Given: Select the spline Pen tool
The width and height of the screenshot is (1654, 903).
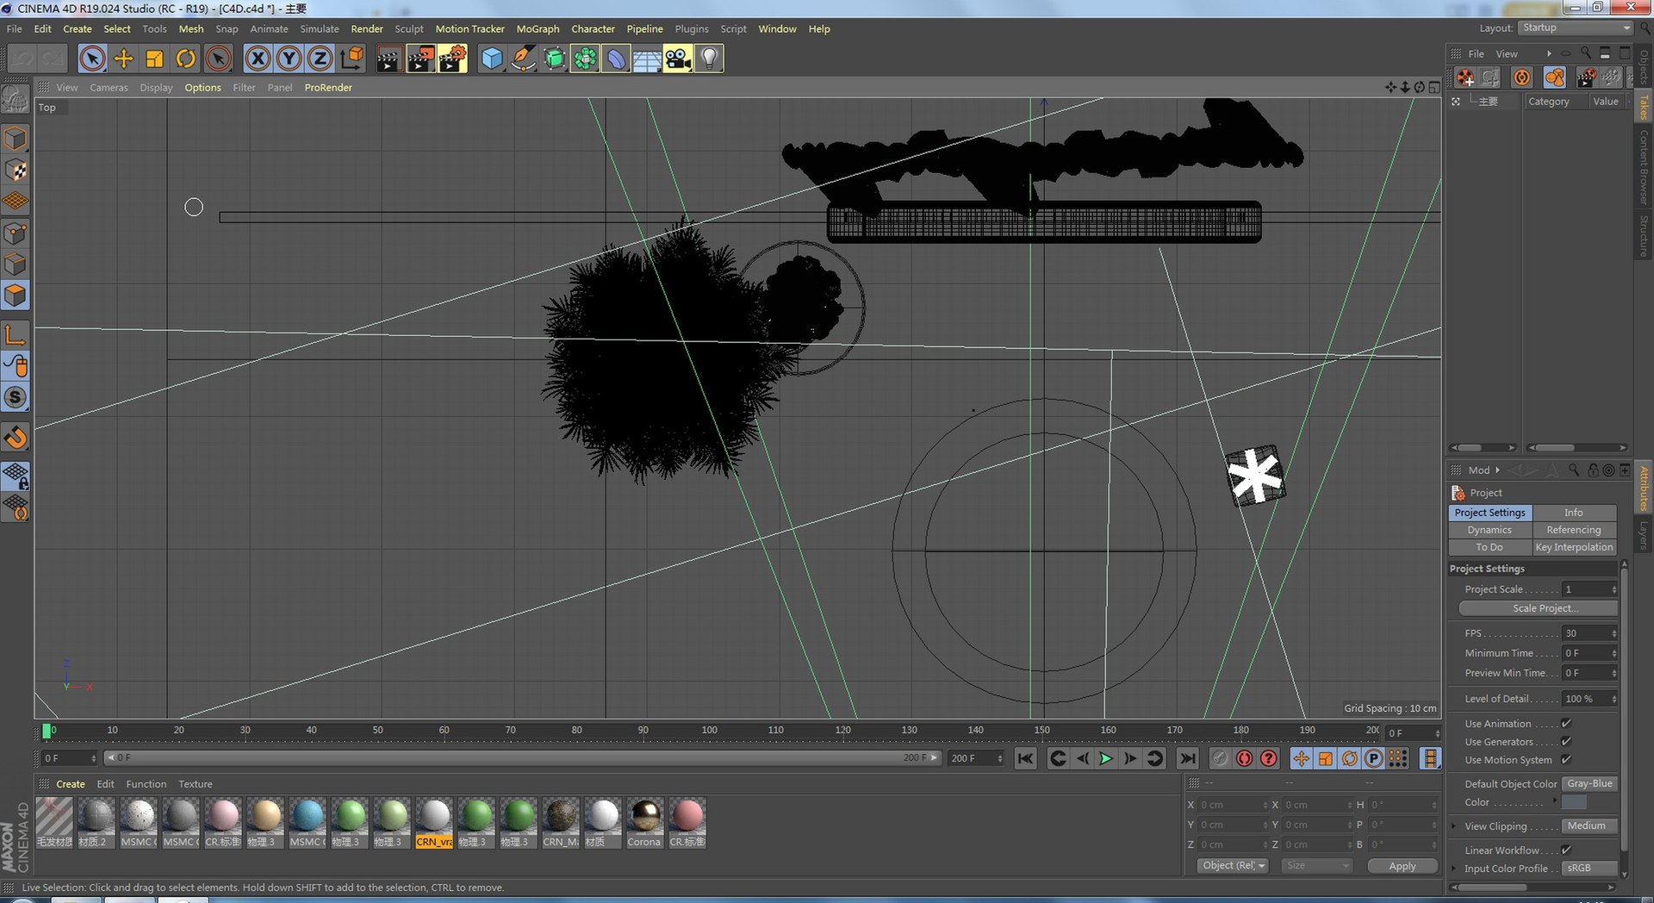Looking at the screenshot, I should [x=522, y=59].
